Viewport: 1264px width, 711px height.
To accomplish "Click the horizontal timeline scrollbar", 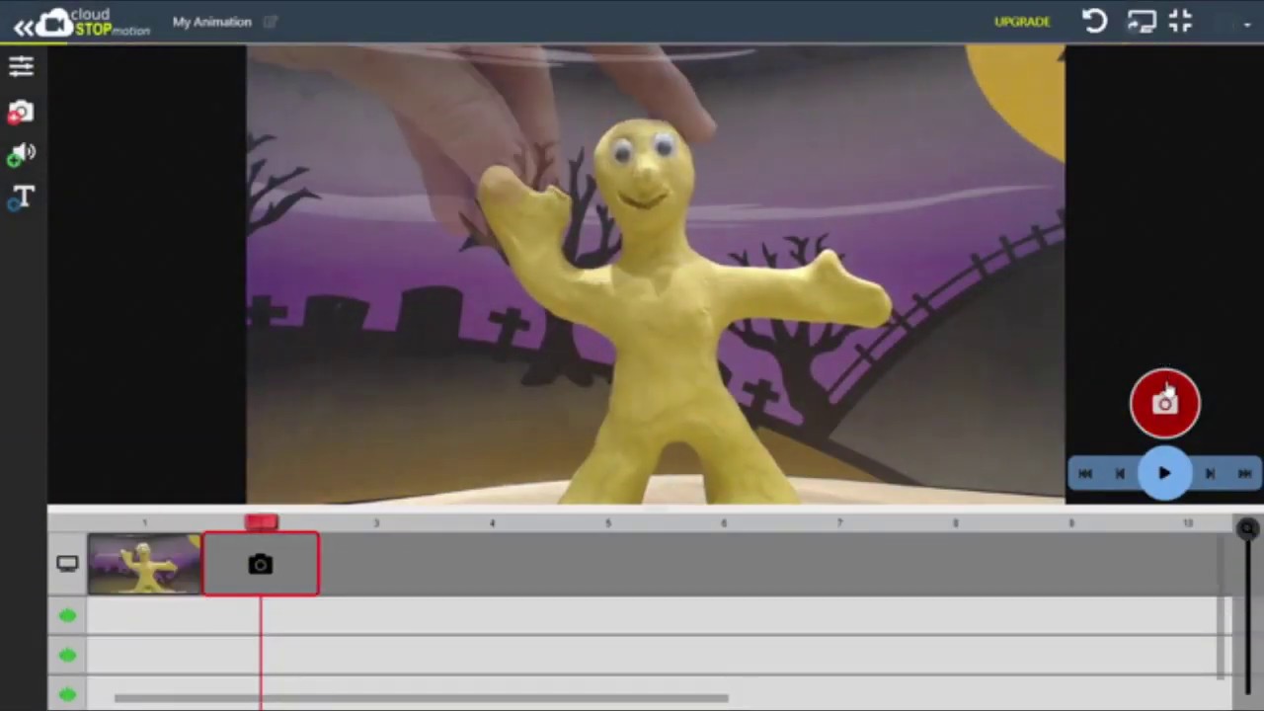I will click(422, 698).
